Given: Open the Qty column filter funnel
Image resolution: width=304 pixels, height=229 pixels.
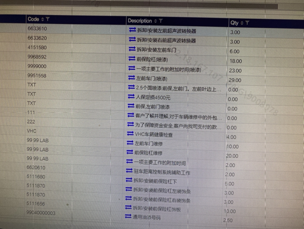Looking at the screenshot, I should [247, 23].
